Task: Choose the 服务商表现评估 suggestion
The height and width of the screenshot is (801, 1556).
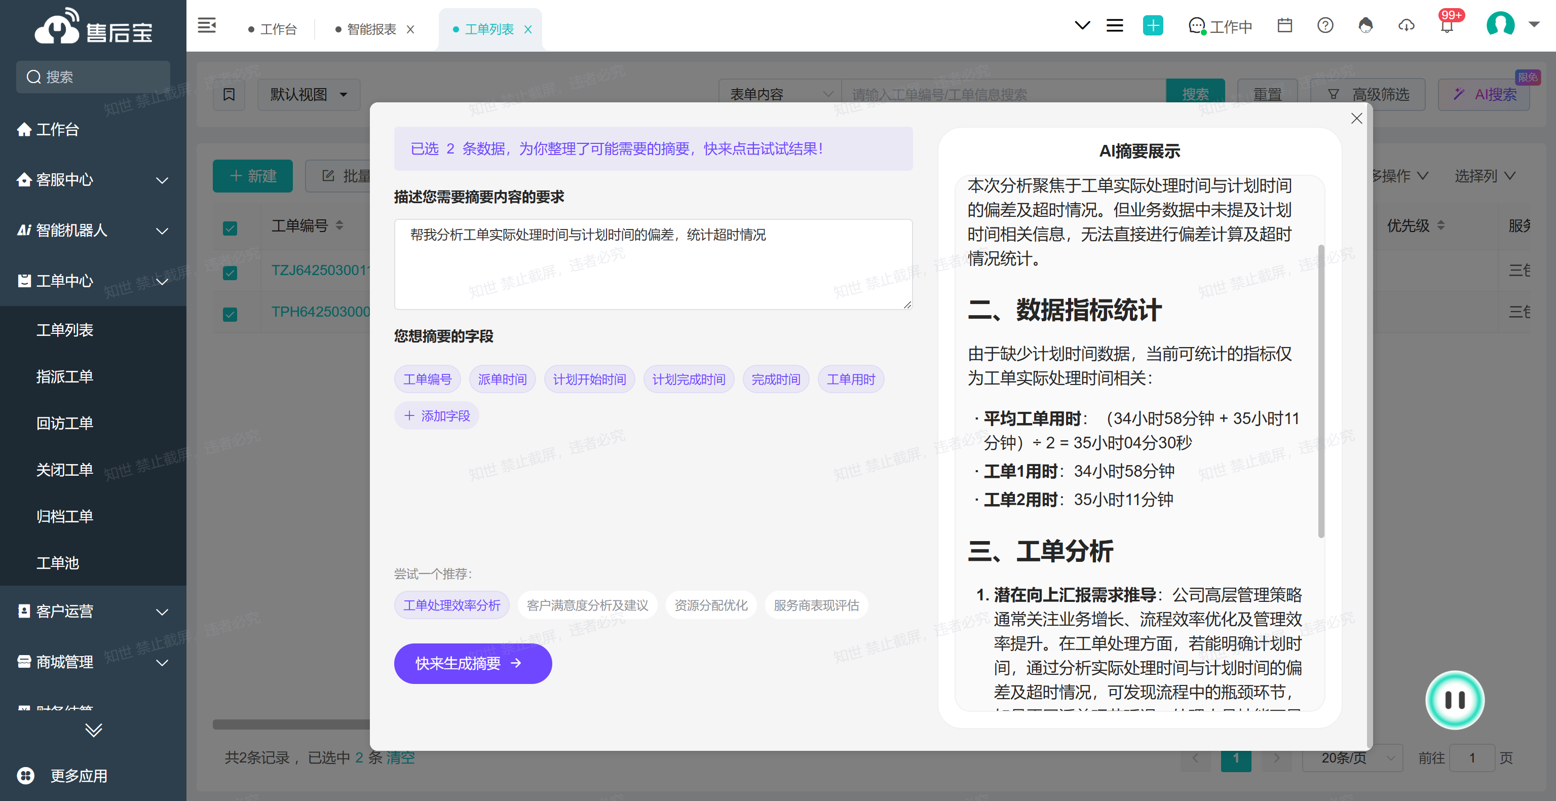Action: (816, 605)
